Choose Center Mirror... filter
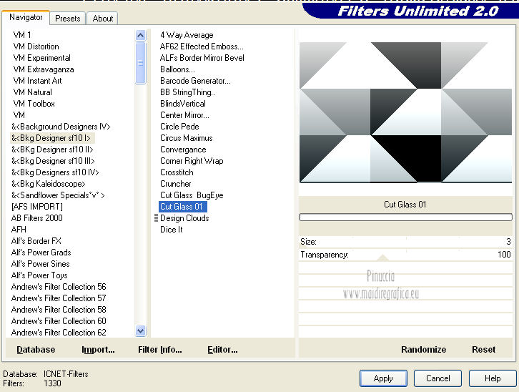The width and height of the screenshot is (519, 392). (x=184, y=115)
